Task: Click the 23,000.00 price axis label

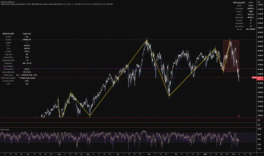Action: [x=260, y=115]
